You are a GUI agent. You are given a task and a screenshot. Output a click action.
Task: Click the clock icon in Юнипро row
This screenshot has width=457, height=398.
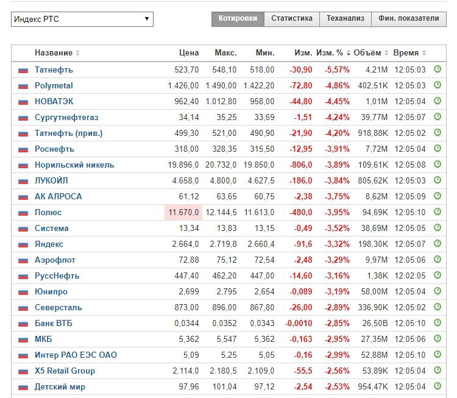438,291
